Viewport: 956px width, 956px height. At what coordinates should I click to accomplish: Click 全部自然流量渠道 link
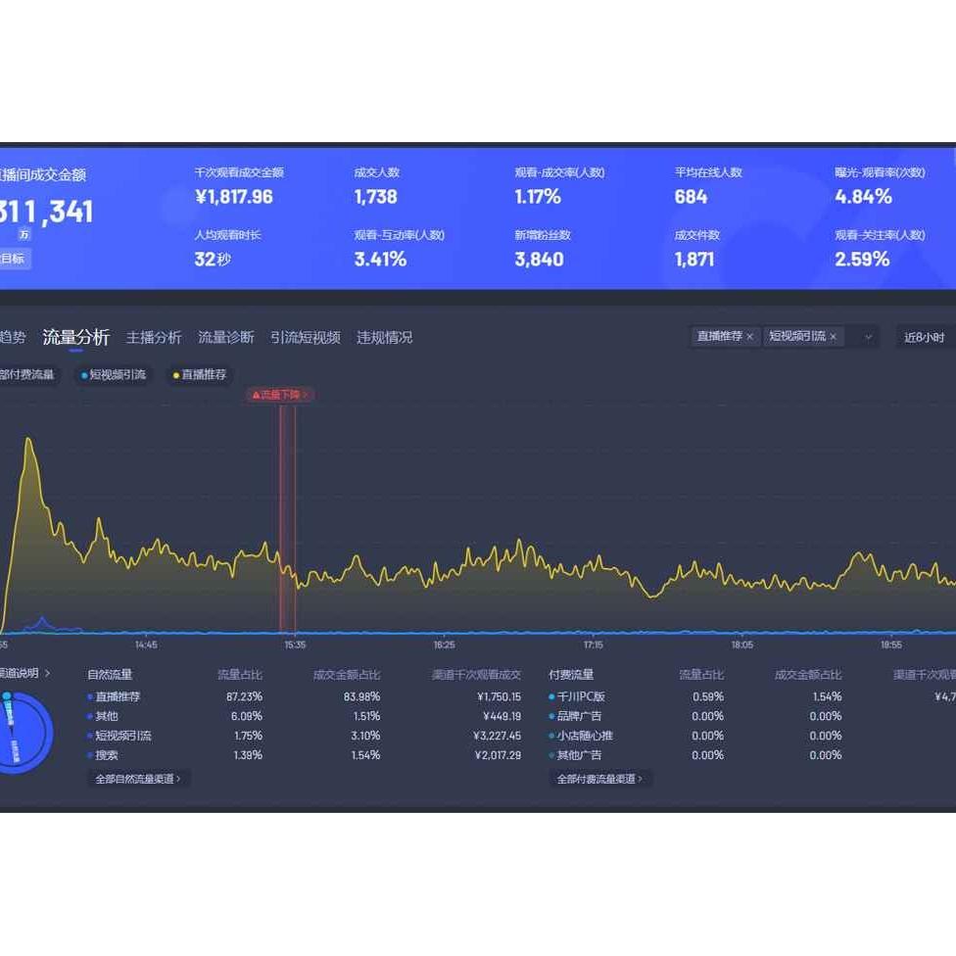138,779
